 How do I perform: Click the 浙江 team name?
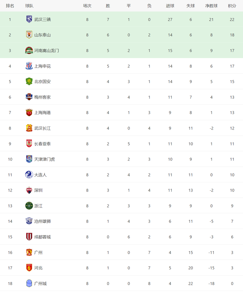pos(38,206)
